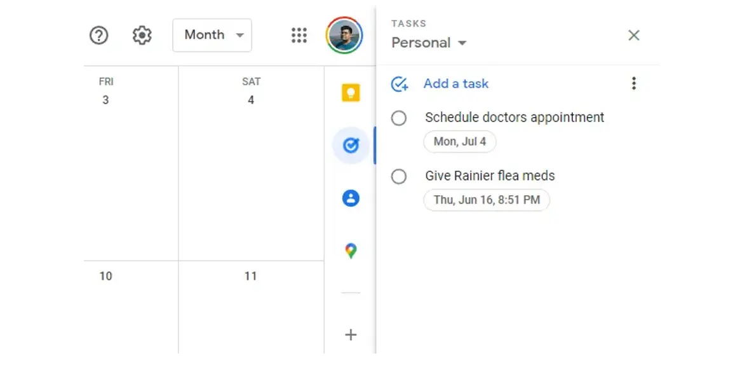Switch task lists via the Personal dropdown

click(429, 43)
